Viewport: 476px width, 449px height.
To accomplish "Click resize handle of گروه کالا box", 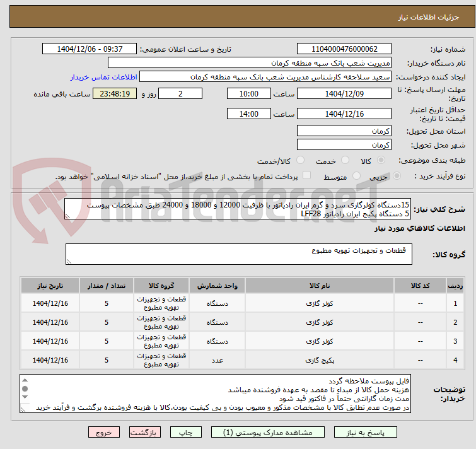I will click(69, 262).
